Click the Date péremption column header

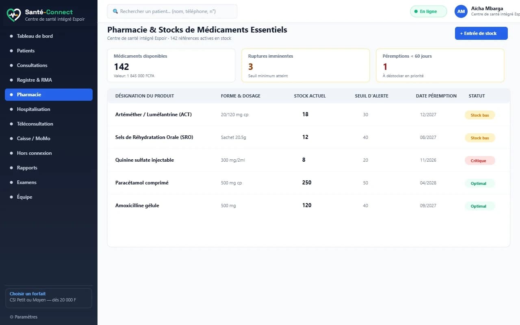(x=436, y=96)
